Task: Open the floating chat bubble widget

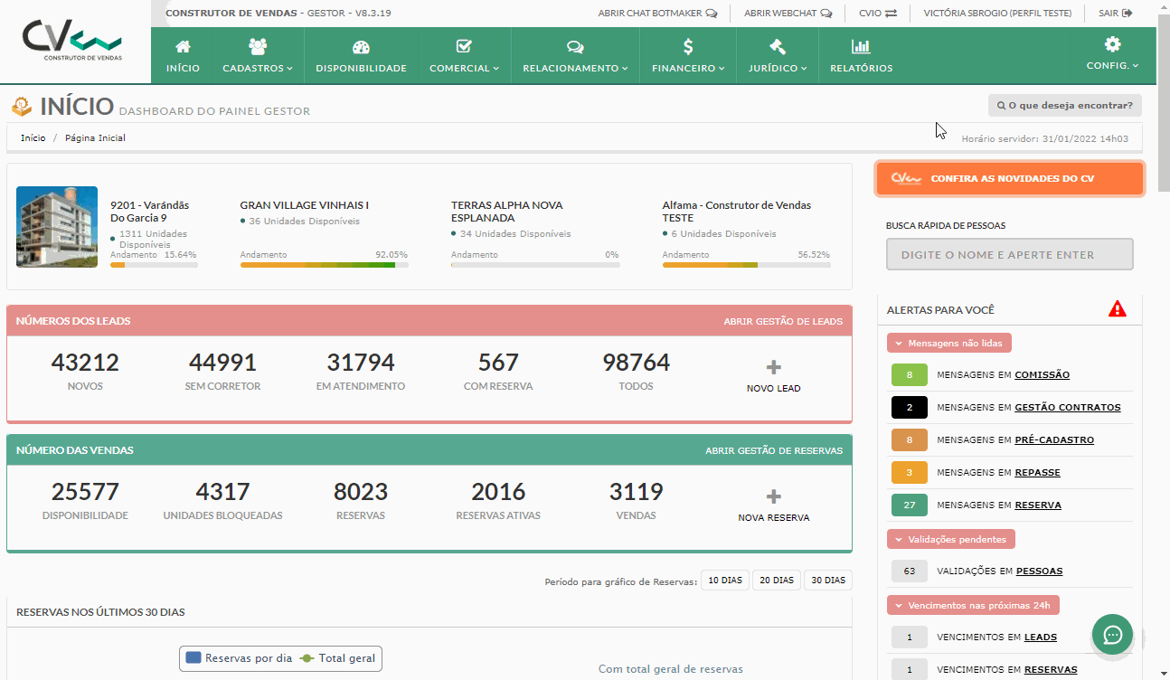Action: (1112, 635)
